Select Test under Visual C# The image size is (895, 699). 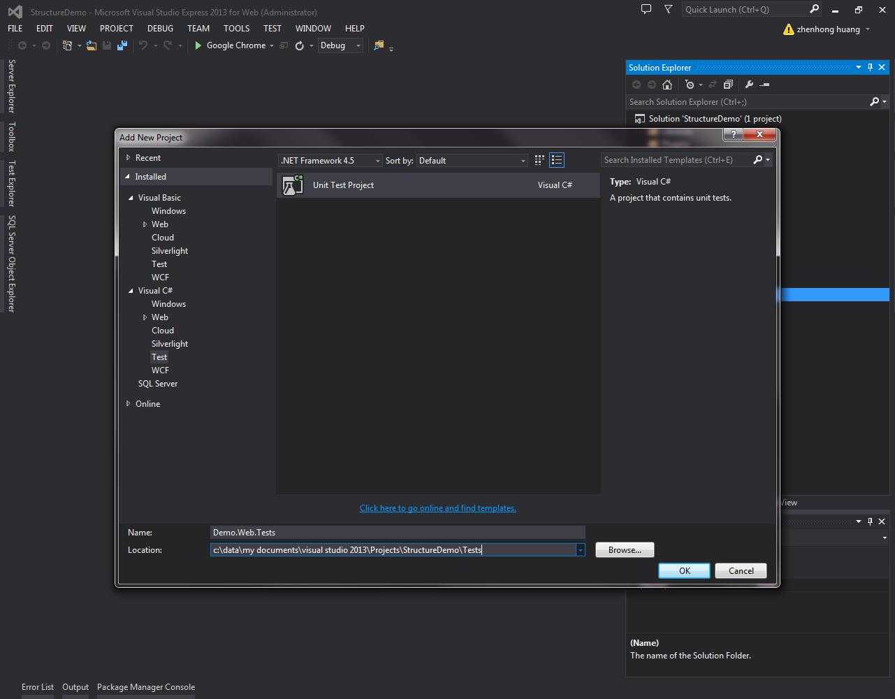[x=159, y=357]
